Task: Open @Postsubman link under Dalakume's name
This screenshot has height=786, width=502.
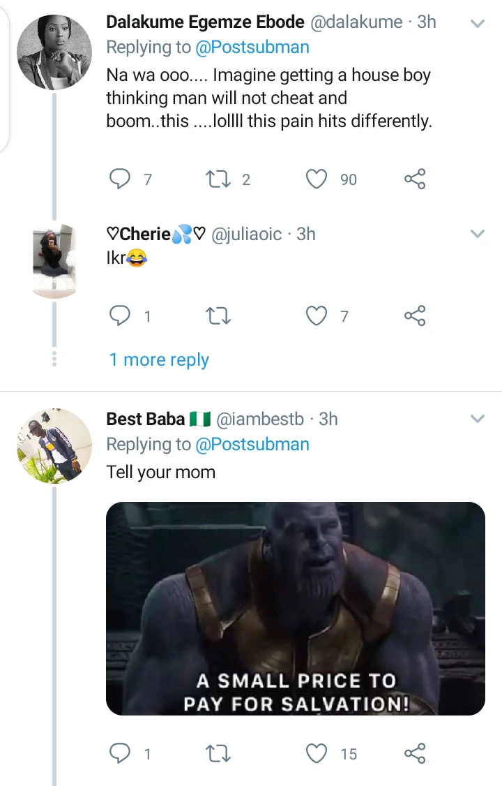Action: pos(252,47)
